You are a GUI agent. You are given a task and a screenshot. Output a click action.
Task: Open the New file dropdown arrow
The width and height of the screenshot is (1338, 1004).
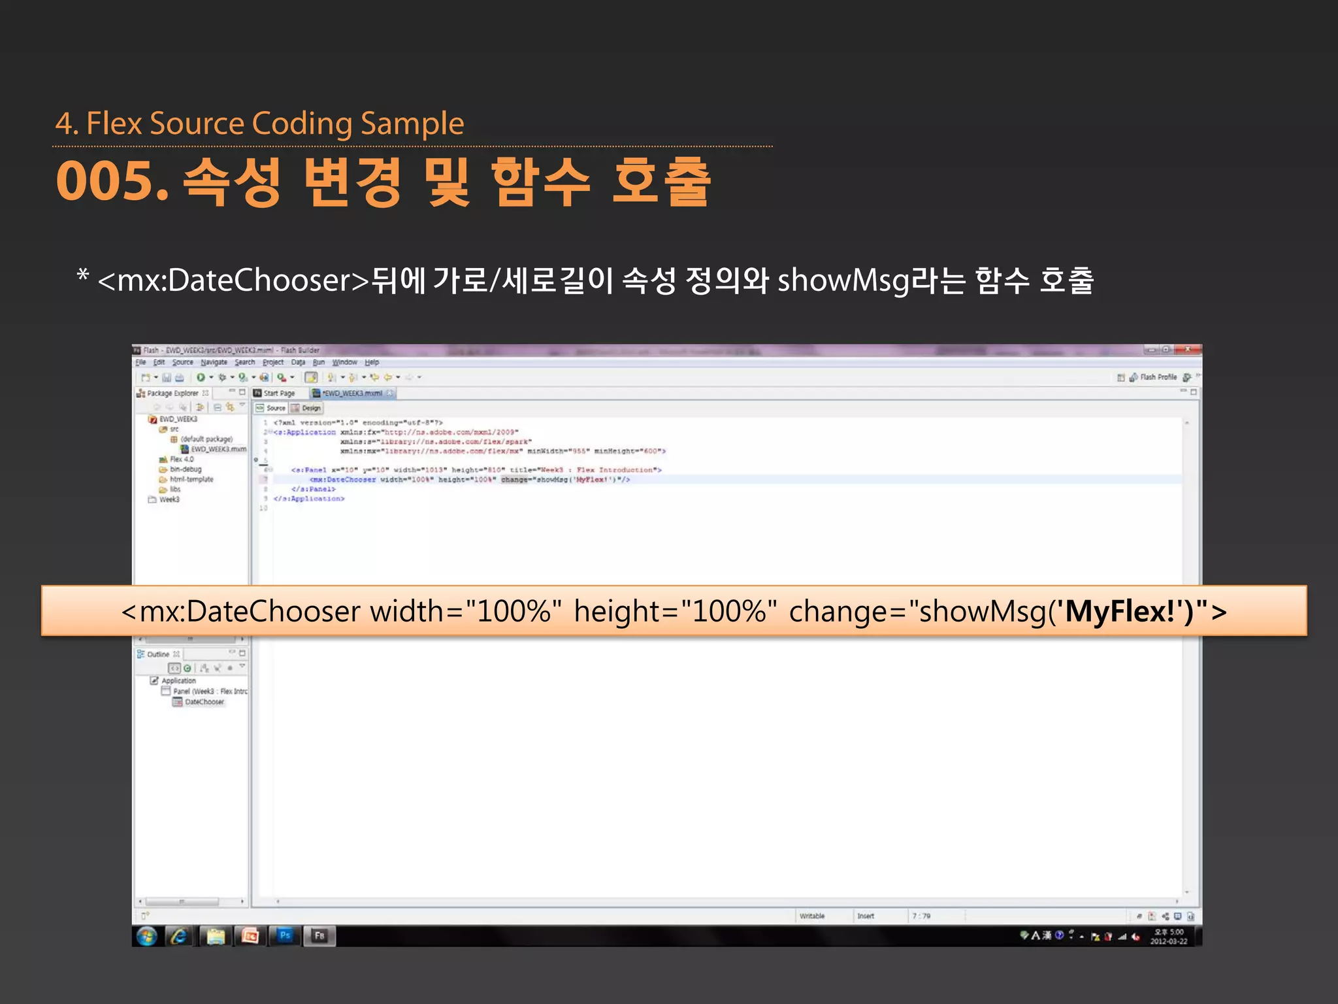[155, 377]
